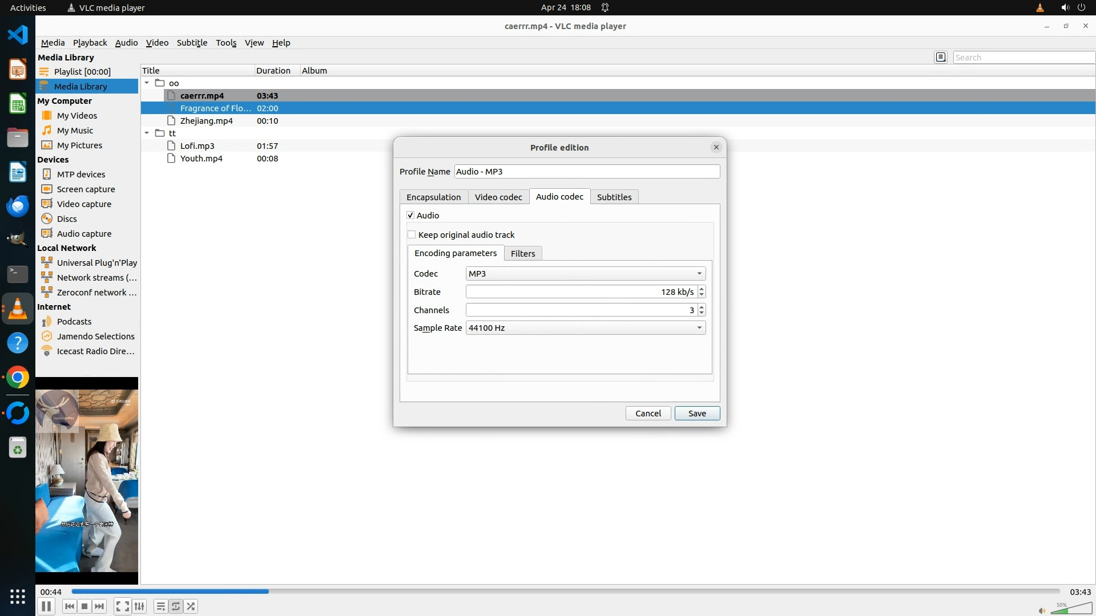Click the stop playback icon

[84, 606]
